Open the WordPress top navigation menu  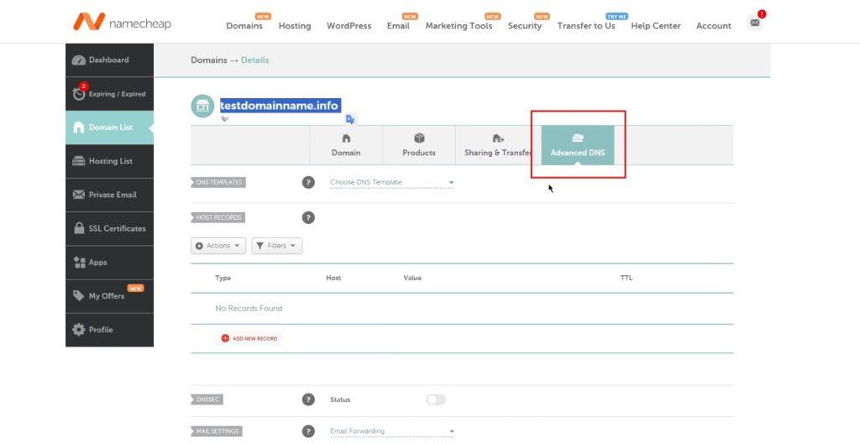click(349, 26)
